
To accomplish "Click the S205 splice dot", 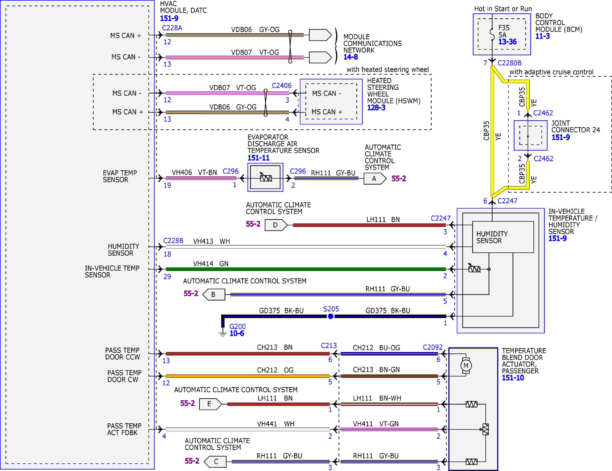I will point(331,316).
